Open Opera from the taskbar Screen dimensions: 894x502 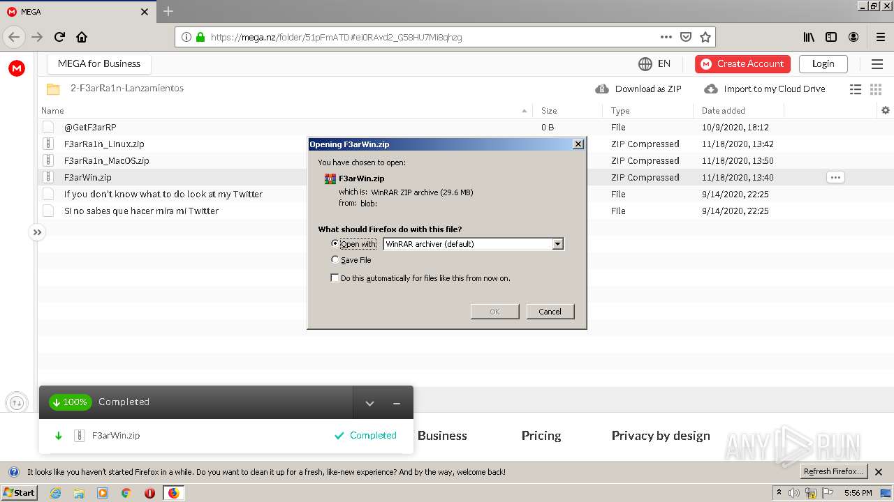(149, 493)
